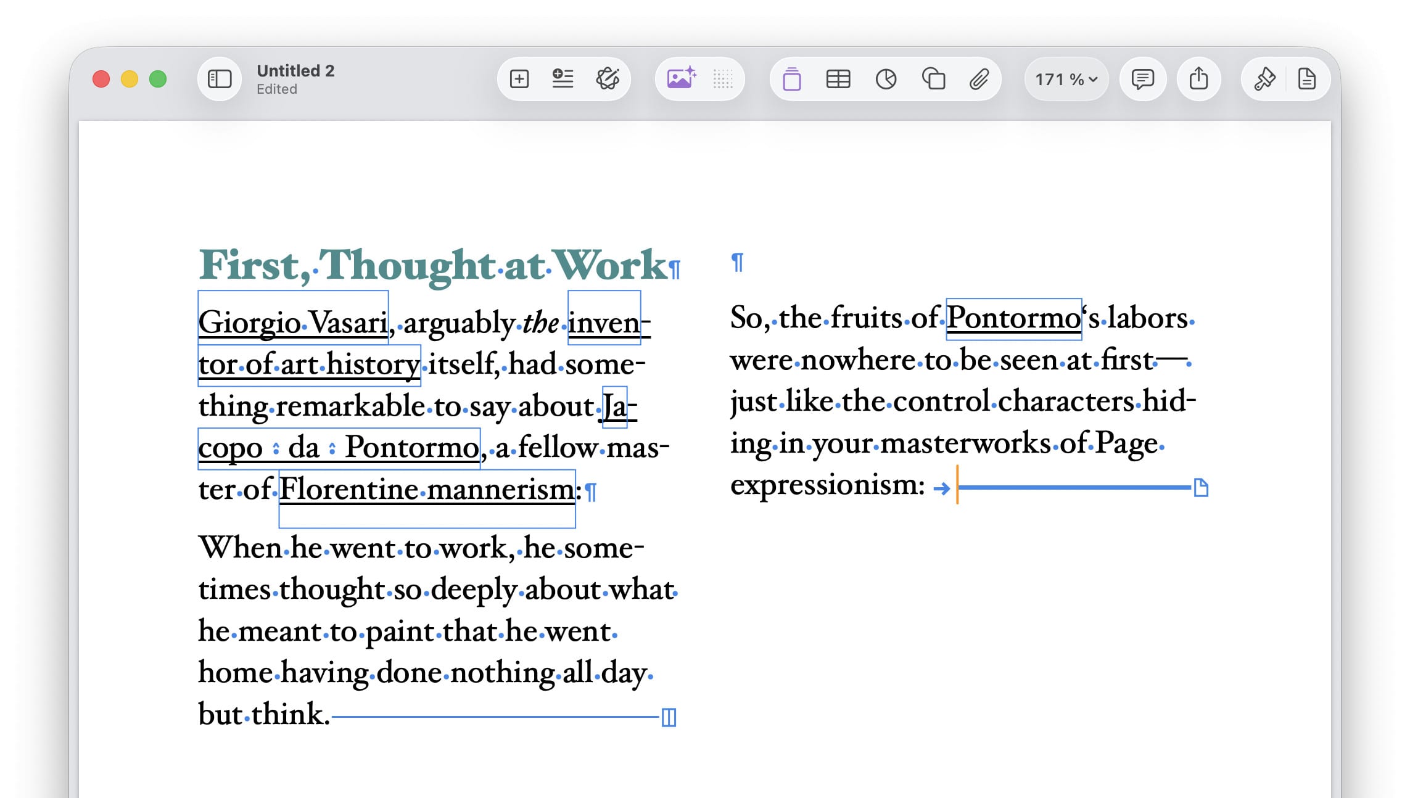
Task: Click the 'Edited' status under title
Action: click(277, 89)
